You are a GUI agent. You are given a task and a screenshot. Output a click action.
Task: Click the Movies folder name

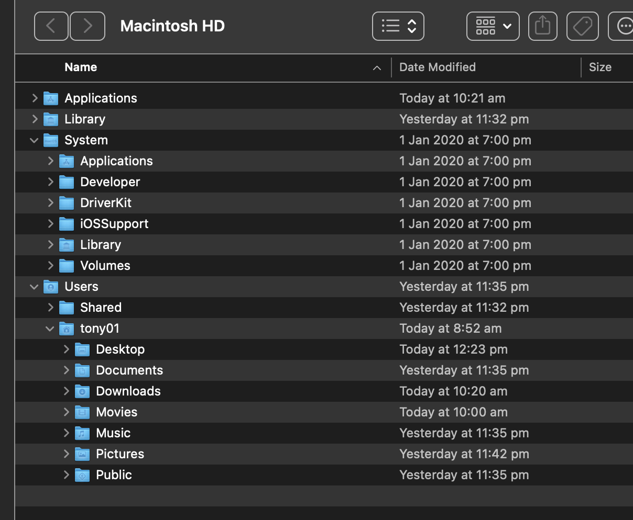(116, 412)
